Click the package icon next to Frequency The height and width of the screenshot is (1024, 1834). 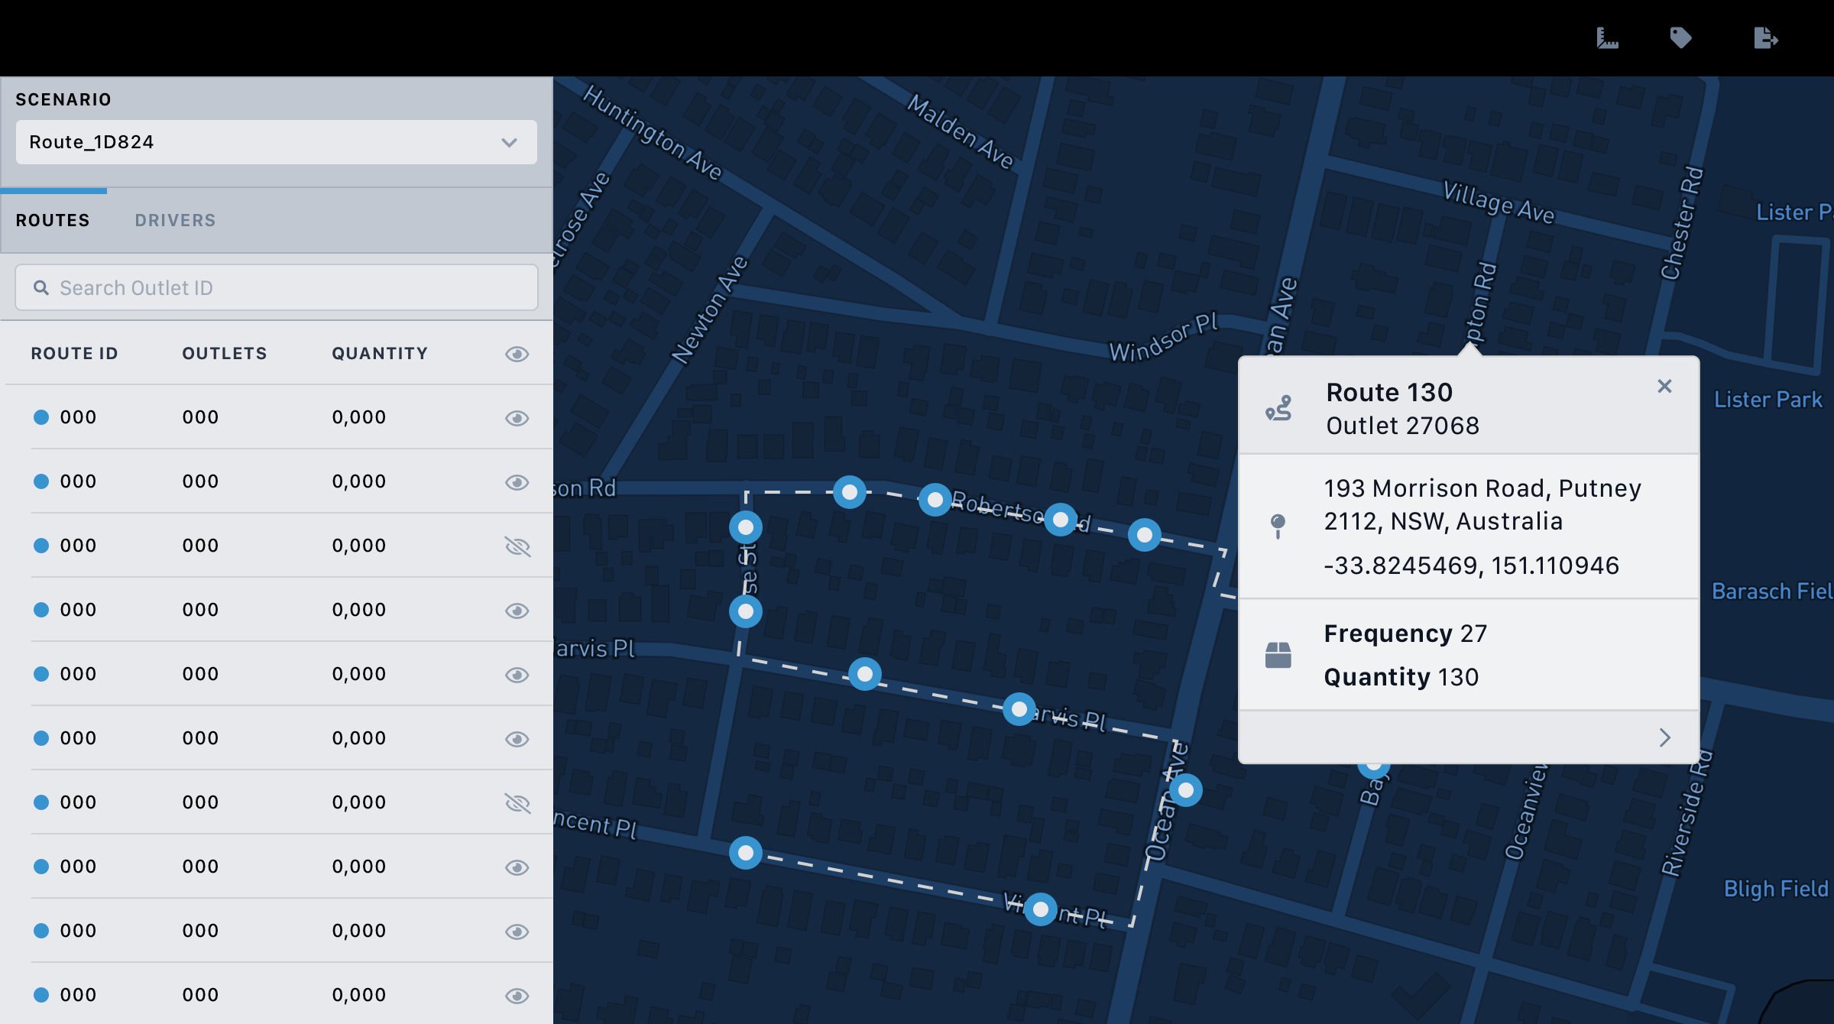point(1278,653)
